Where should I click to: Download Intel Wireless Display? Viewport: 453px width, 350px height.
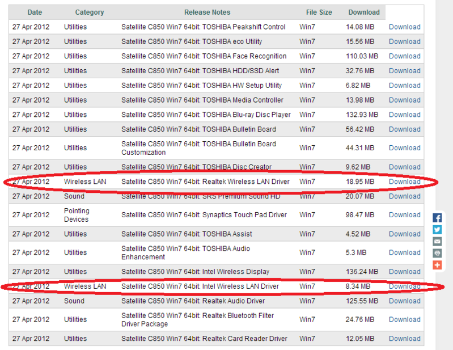[x=404, y=272]
